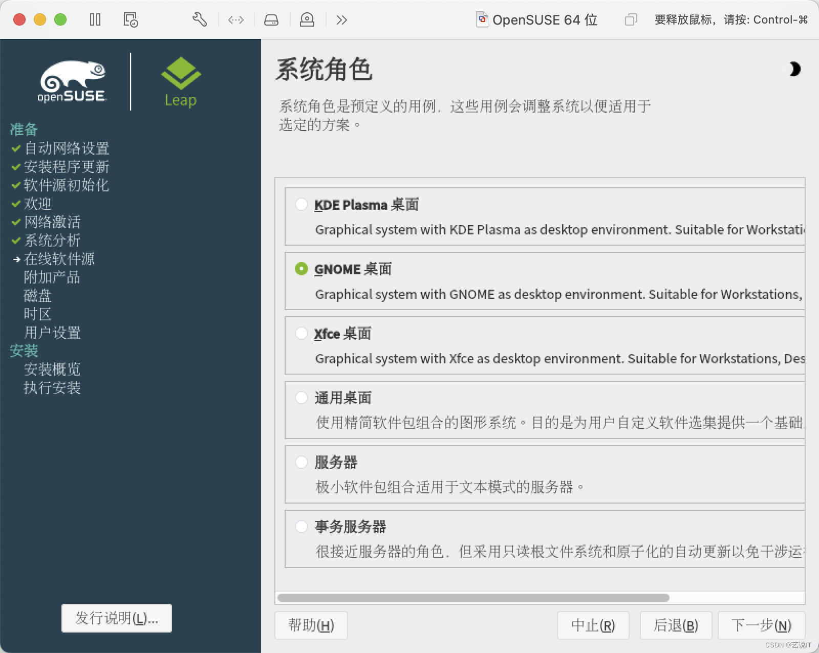The height and width of the screenshot is (653, 819).
Task: Click the OpenSUSE 64 位 window title
Action: tap(545, 20)
